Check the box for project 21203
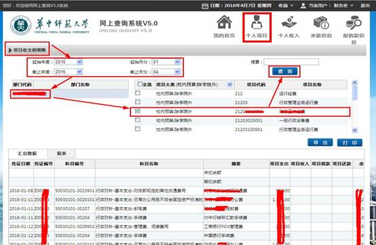The height and width of the screenshot is (245, 376). [x=138, y=102]
